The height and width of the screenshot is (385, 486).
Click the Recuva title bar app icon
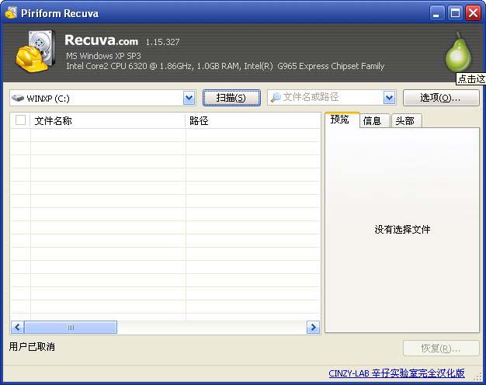pos(12,13)
